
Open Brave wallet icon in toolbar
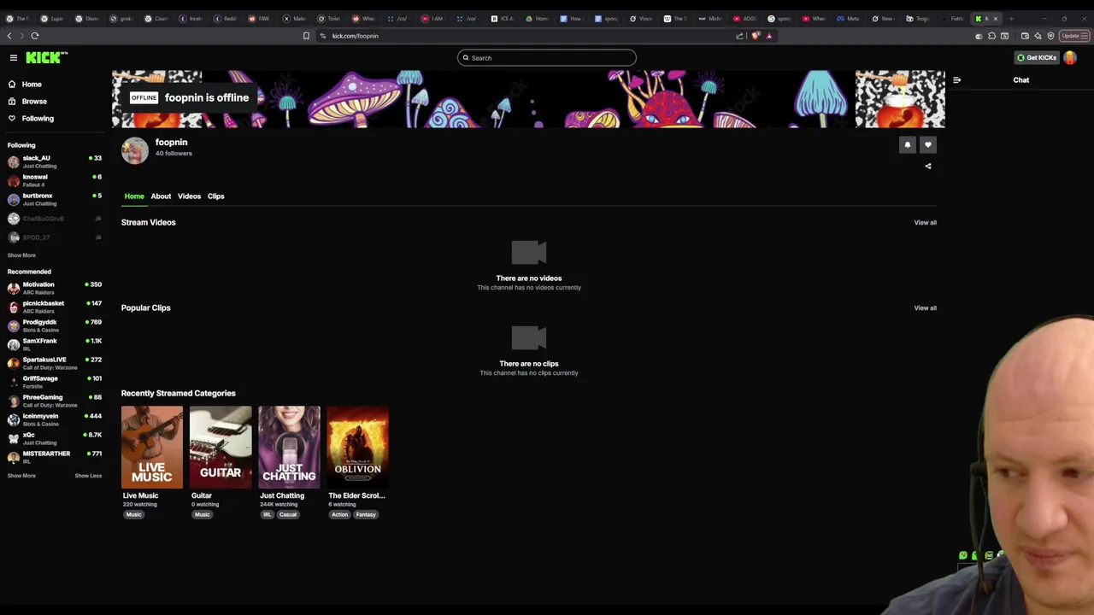pyautogui.click(x=1026, y=36)
